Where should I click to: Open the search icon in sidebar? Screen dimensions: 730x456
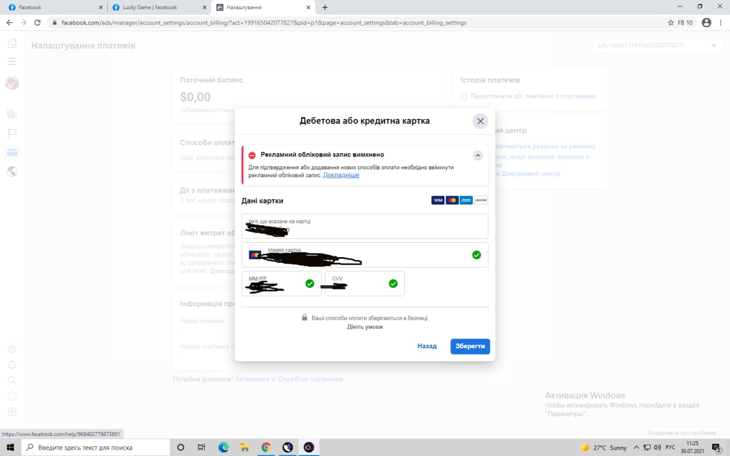tap(12, 380)
